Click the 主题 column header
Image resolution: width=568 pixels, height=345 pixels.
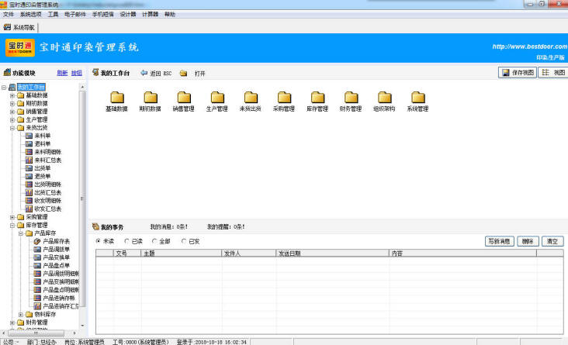point(181,254)
